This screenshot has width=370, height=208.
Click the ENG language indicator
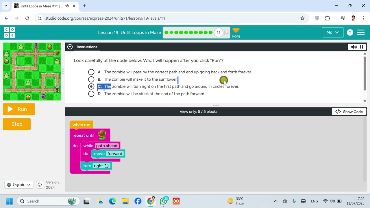pos(314,201)
